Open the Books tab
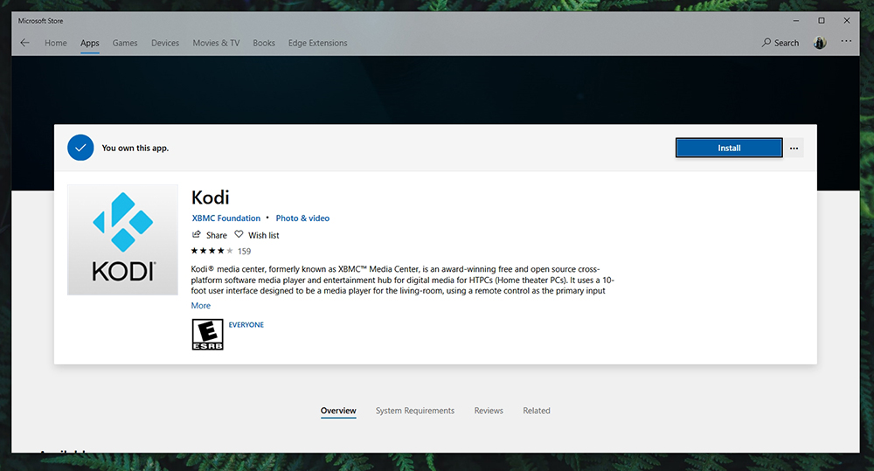Screen dimensions: 874x471 click(x=264, y=43)
